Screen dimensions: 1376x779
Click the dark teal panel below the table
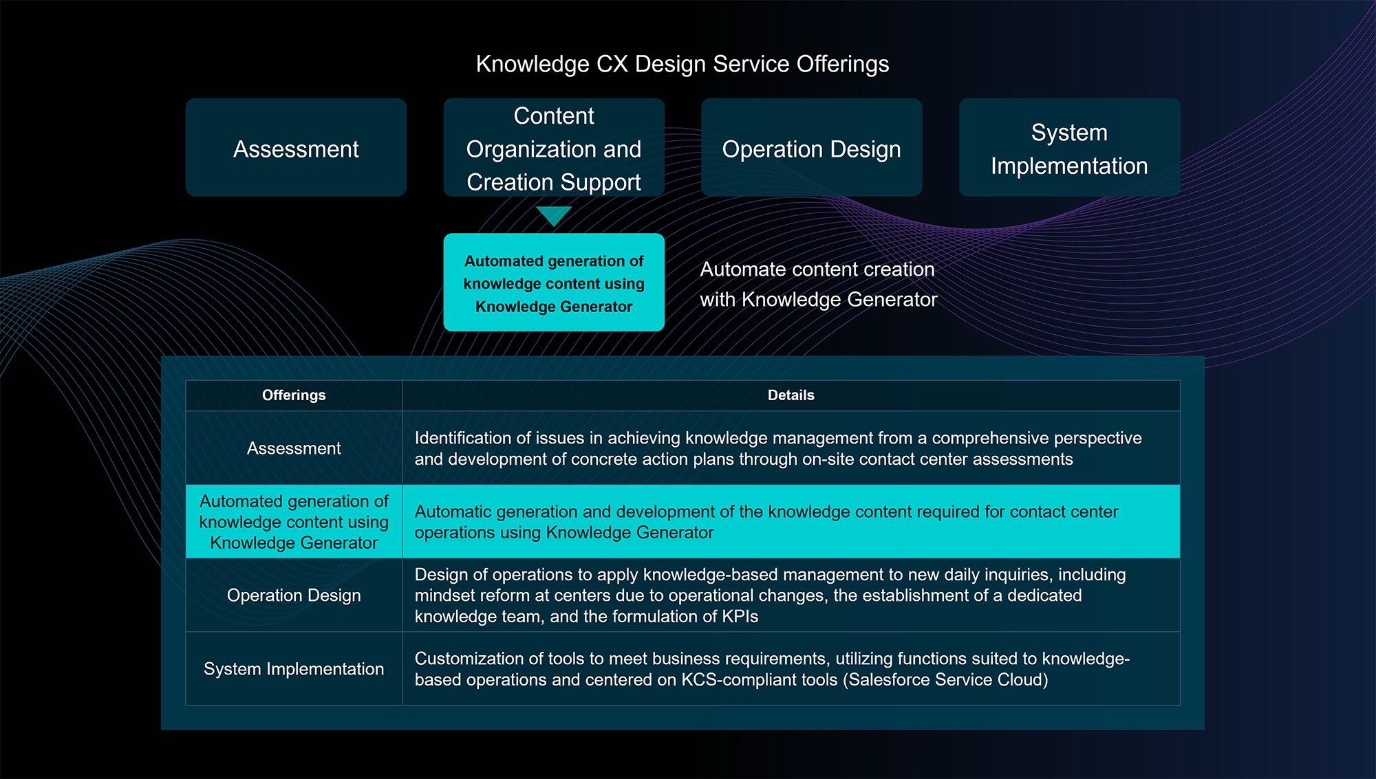pyautogui.click(x=682, y=718)
